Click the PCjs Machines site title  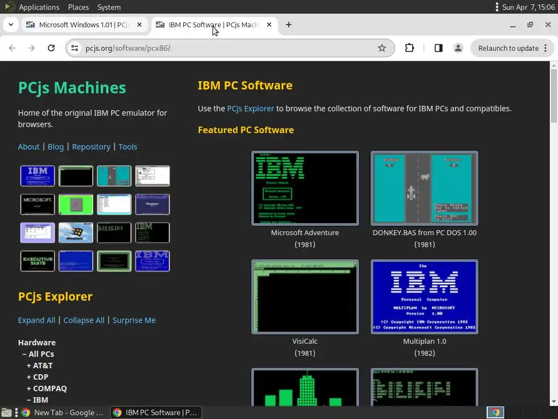pos(72,88)
